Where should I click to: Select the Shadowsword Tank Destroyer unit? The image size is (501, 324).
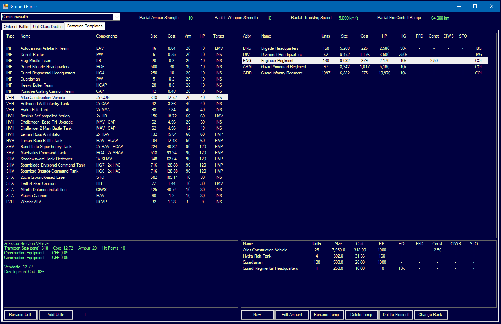click(117, 159)
